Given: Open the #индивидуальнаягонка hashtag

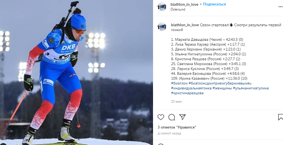Looking at the screenshot, I should (x=191, y=88).
